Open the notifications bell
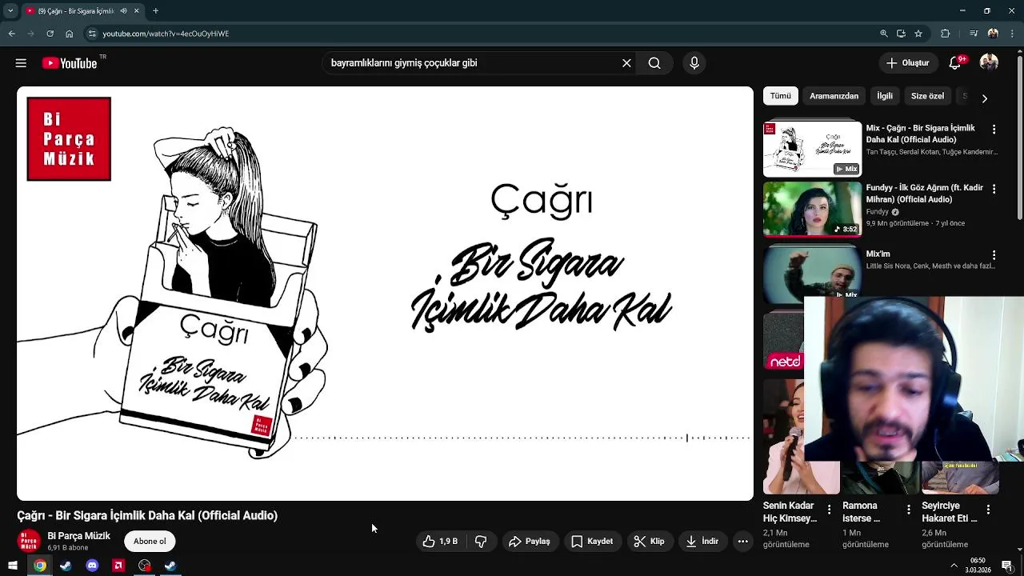The image size is (1024, 576). (955, 63)
